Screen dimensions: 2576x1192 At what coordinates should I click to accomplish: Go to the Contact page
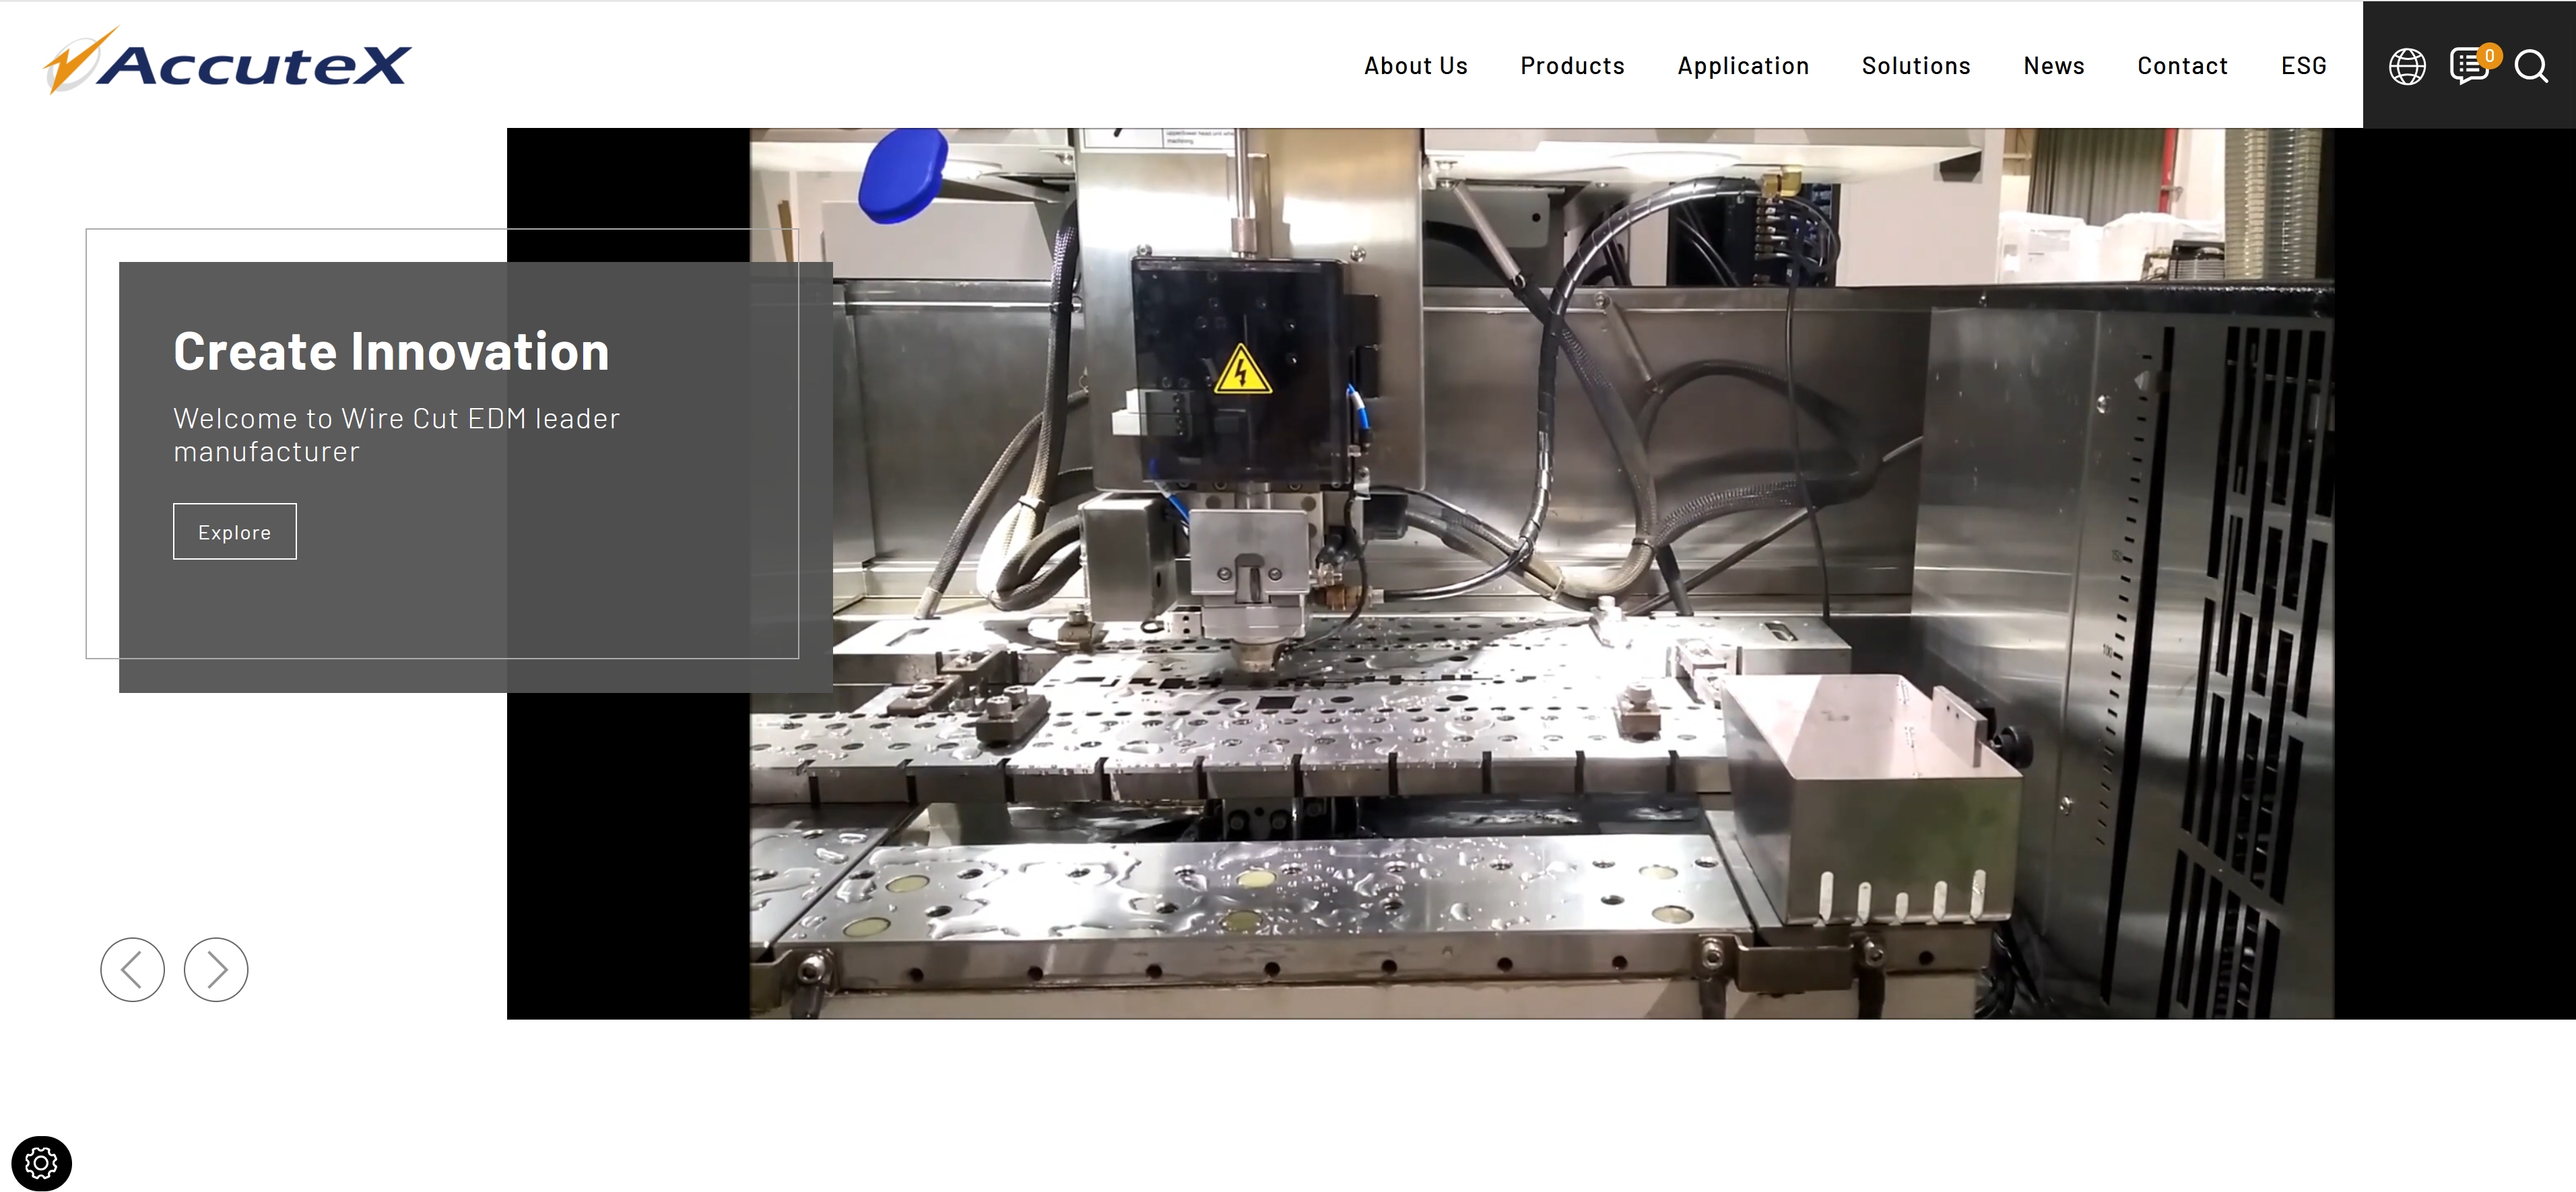2182,66
